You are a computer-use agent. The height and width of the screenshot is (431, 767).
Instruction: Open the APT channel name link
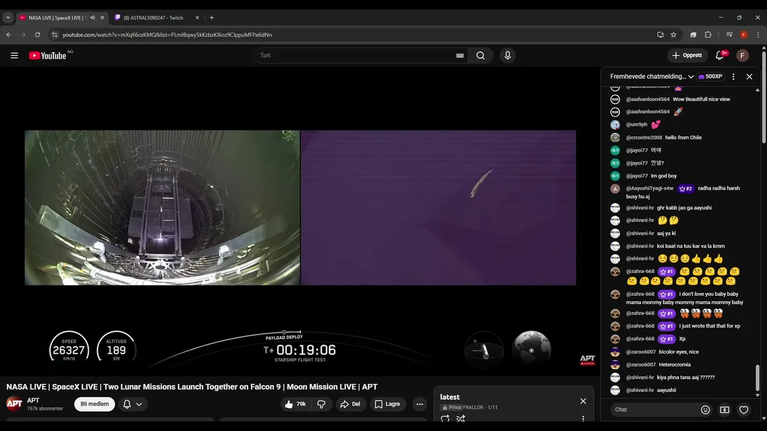click(33, 400)
